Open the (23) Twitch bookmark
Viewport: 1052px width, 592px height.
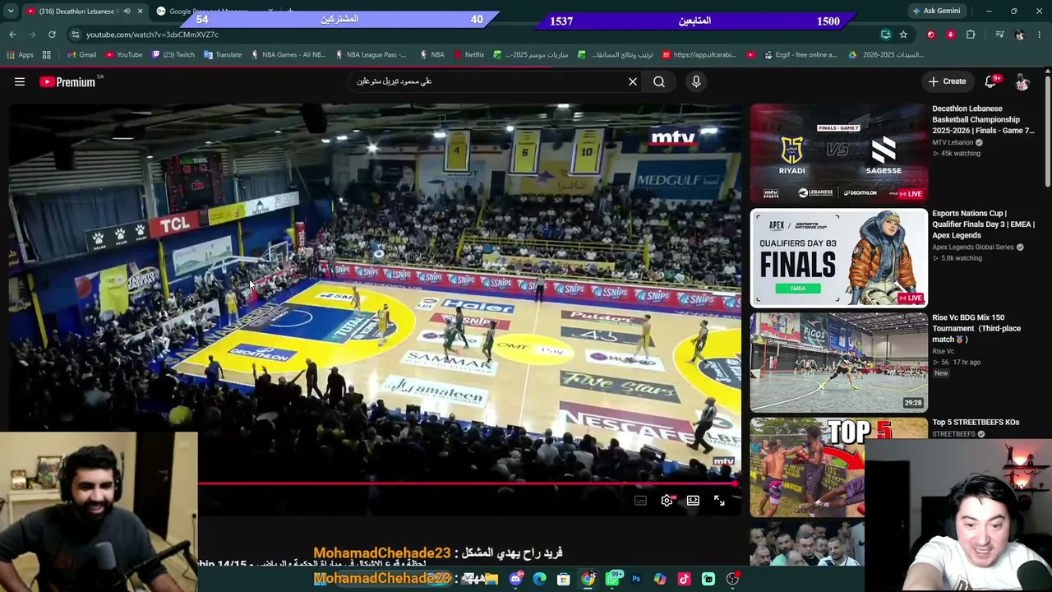pos(173,55)
